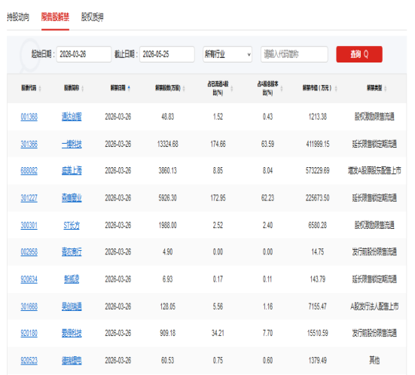Sort by stock name column arrows
The image size is (415, 375).
point(83,88)
